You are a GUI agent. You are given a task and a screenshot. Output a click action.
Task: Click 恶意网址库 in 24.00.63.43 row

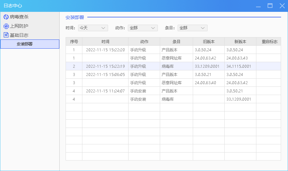click(172, 58)
